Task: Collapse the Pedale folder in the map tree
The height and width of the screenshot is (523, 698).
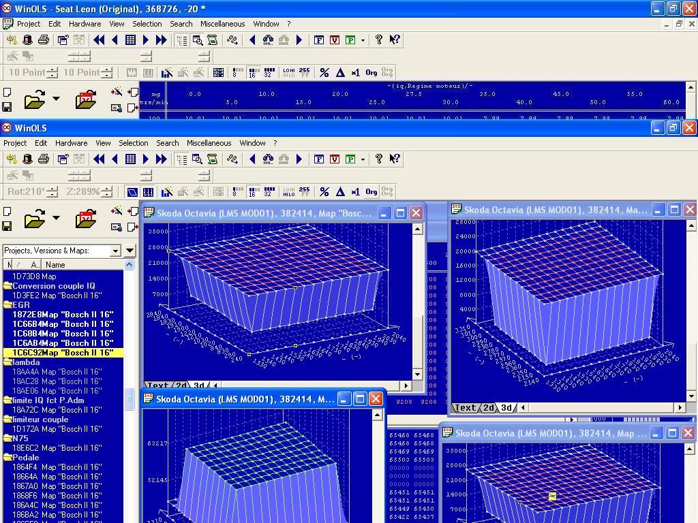Action: 7,458
